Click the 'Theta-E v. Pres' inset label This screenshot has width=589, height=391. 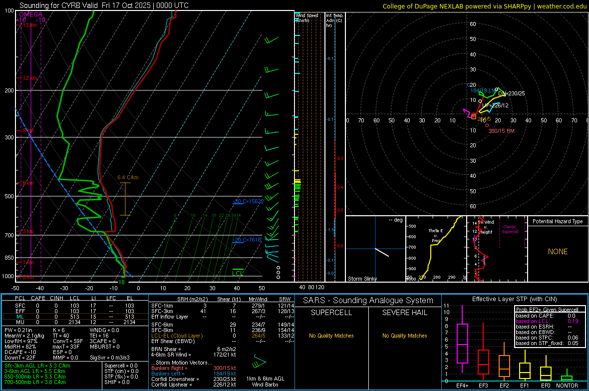click(x=435, y=236)
